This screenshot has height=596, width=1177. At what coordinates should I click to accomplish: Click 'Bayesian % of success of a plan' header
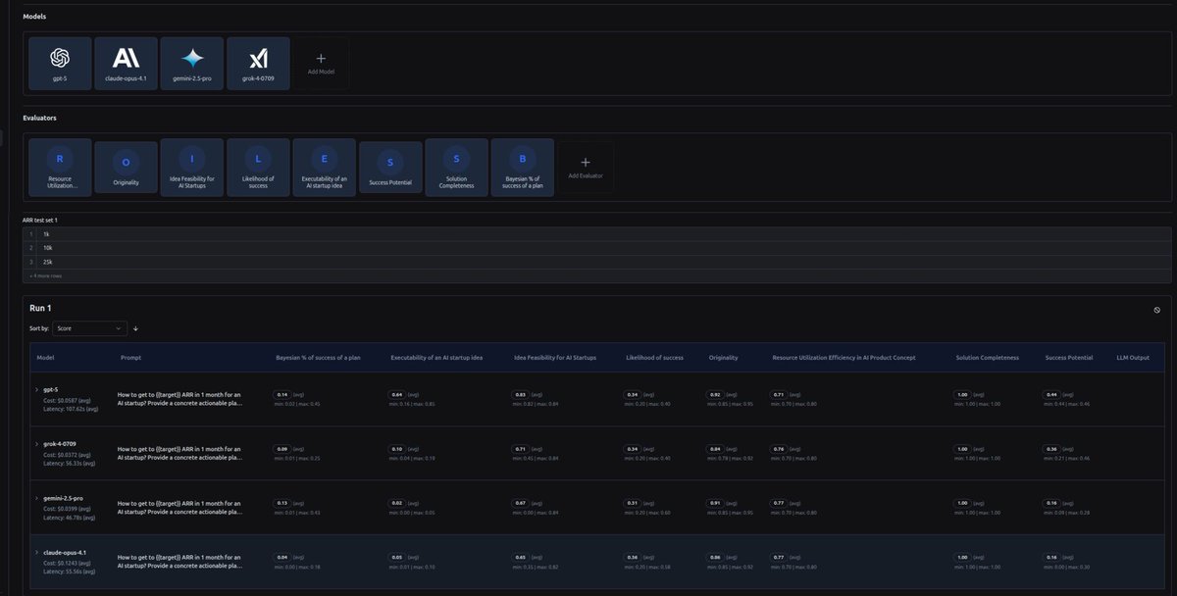click(318, 358)
